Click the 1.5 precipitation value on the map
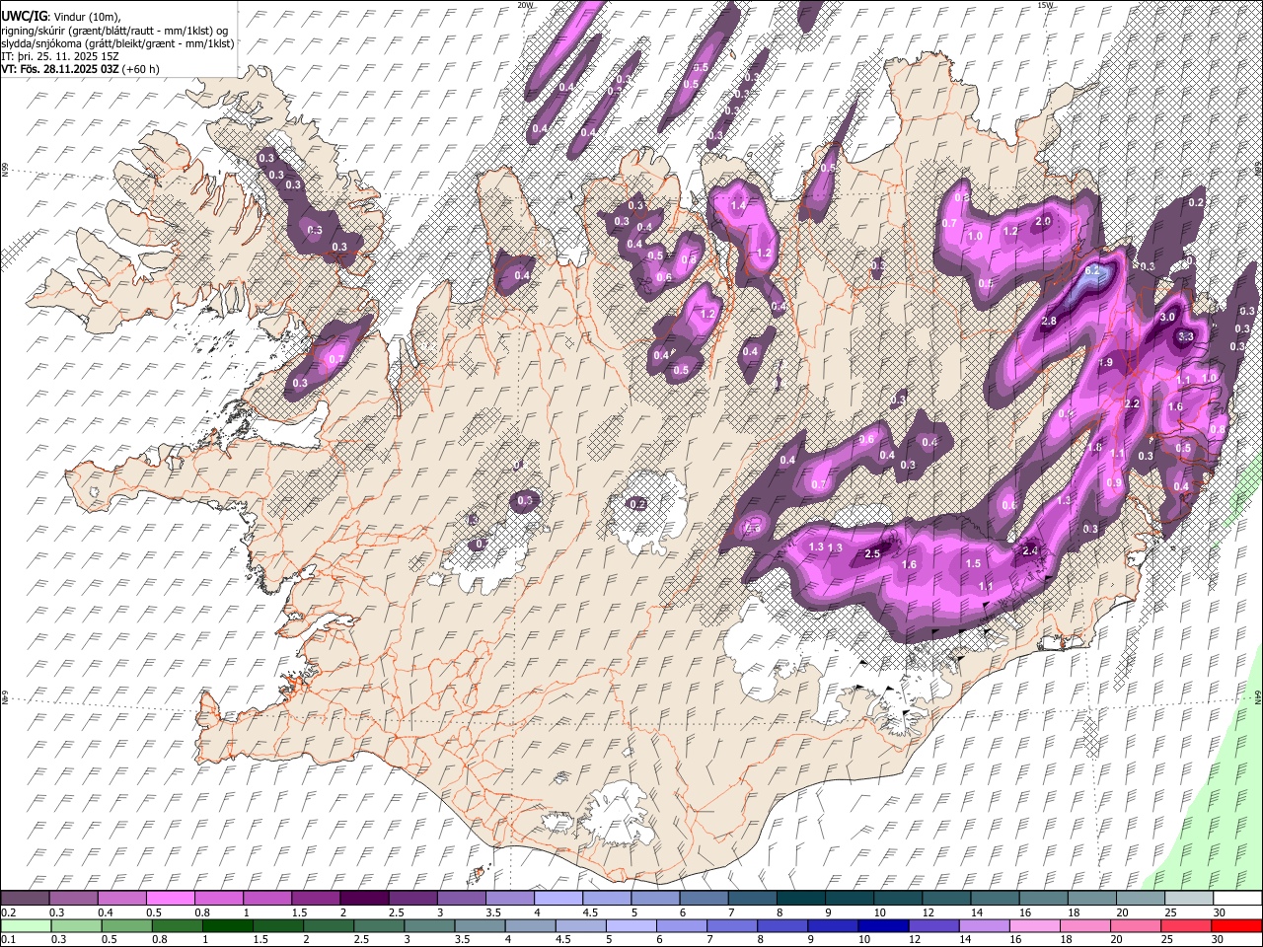This screenshot has width=1263, height=947. click(973, 563)
